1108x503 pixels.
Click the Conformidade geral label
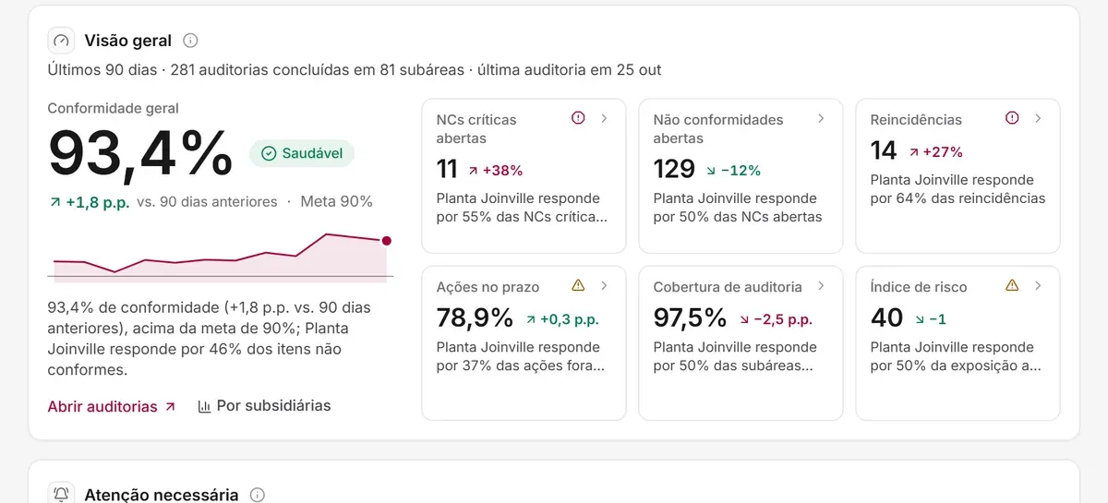tap(114, 108)
